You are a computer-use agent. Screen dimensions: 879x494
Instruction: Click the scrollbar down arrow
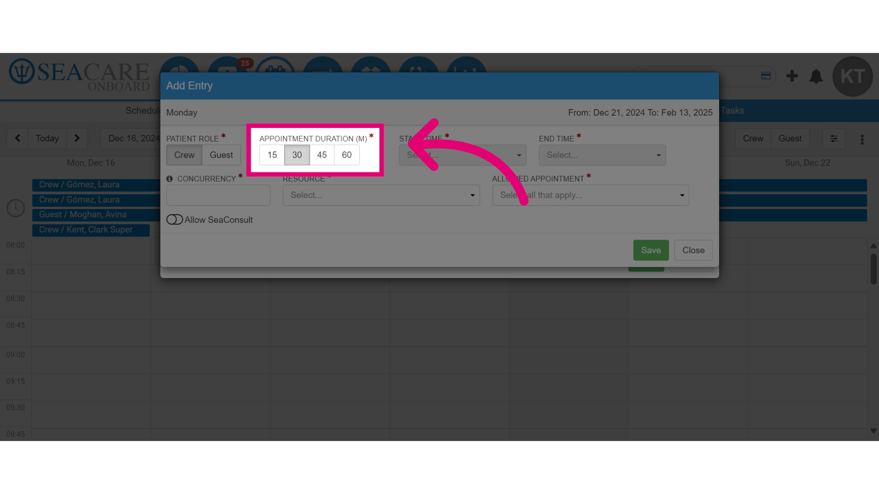pyautogui.click(x=874, y=431)
